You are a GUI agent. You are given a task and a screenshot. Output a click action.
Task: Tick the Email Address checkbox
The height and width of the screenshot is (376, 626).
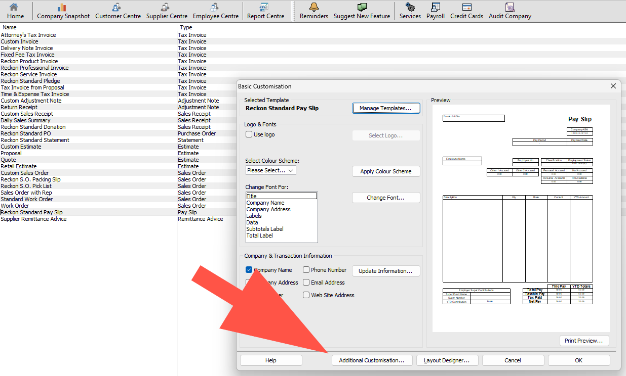point(306,283)
